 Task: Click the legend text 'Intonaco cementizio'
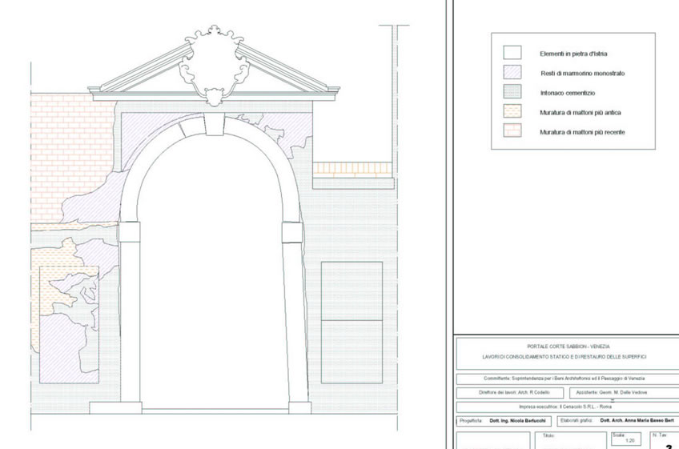pos(568,93)
